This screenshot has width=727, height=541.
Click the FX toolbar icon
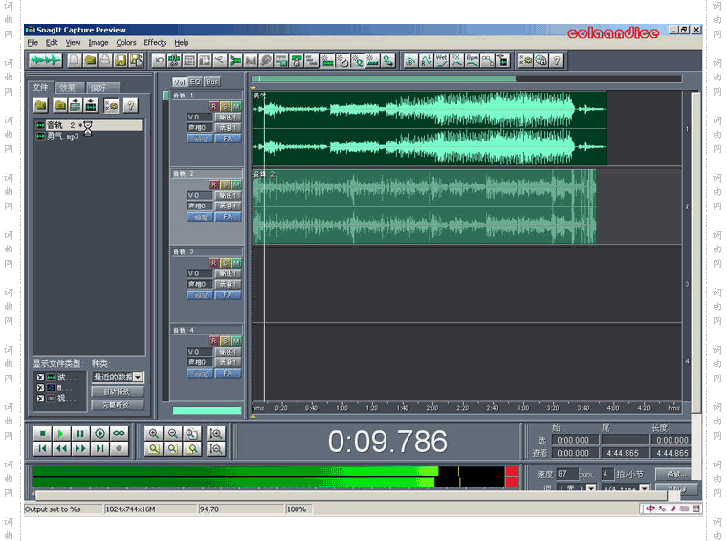point(456,60)
